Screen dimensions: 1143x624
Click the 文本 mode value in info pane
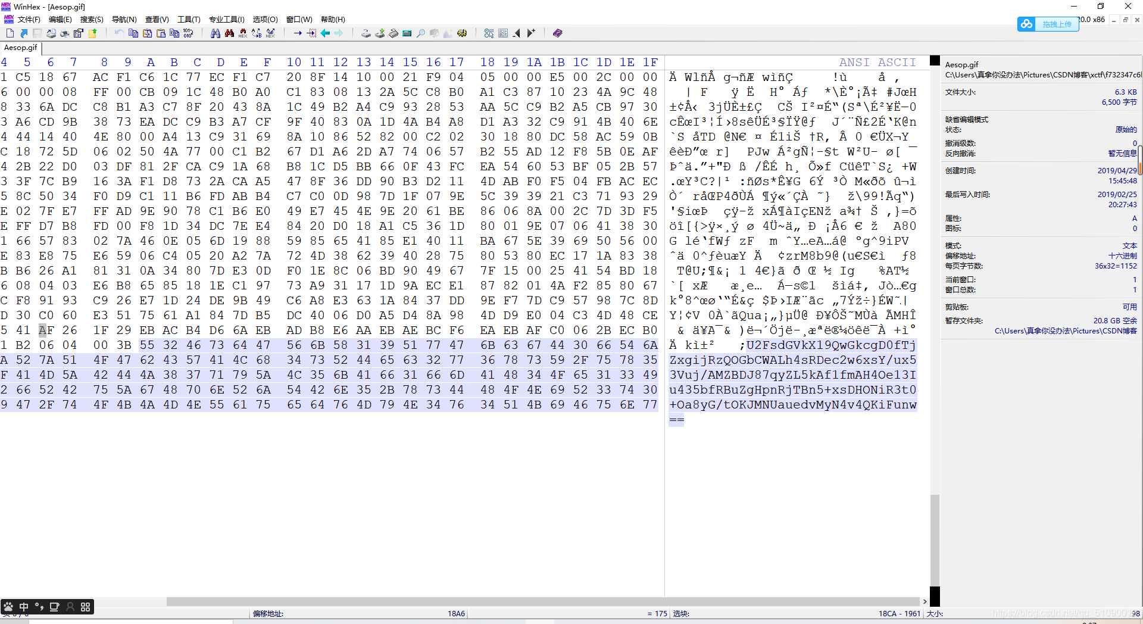(1129, 246)
